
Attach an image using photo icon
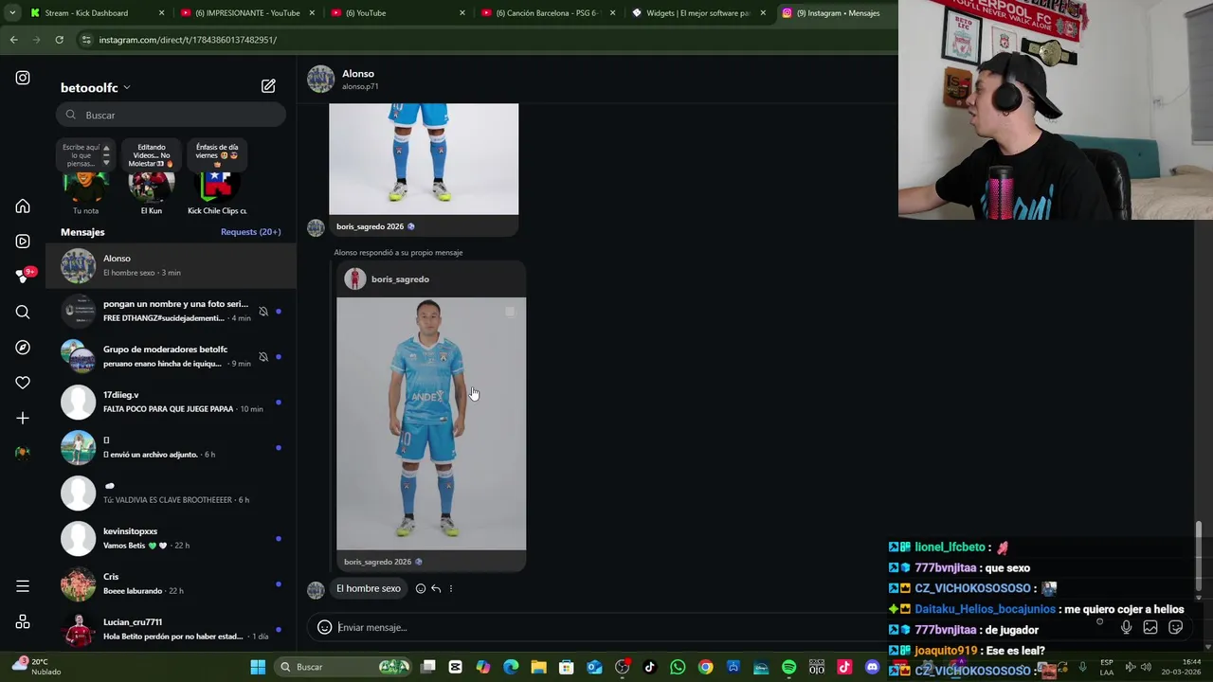[x=1150, y=627]
